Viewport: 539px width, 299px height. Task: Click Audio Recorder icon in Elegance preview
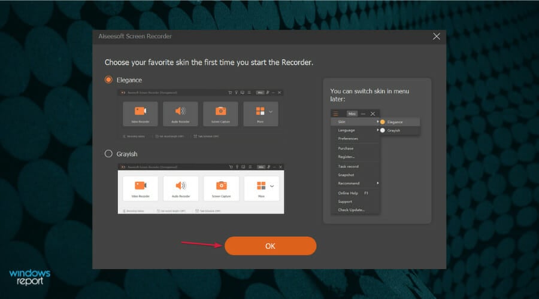pyautogui.click(x=181, y=111)
